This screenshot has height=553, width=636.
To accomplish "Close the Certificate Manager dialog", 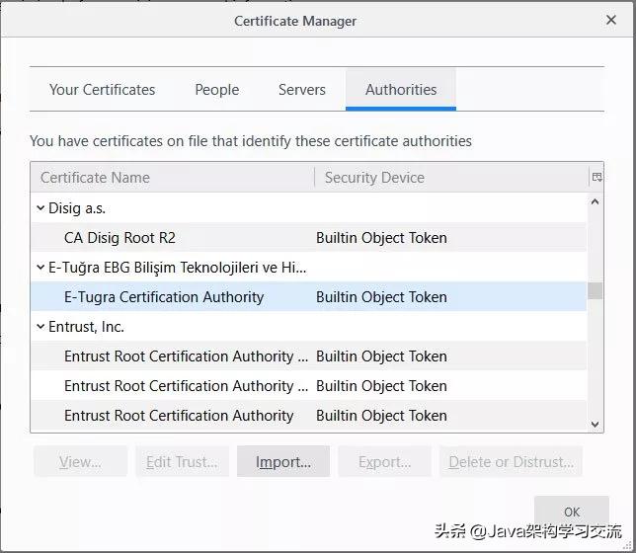I will click(610, 20).
